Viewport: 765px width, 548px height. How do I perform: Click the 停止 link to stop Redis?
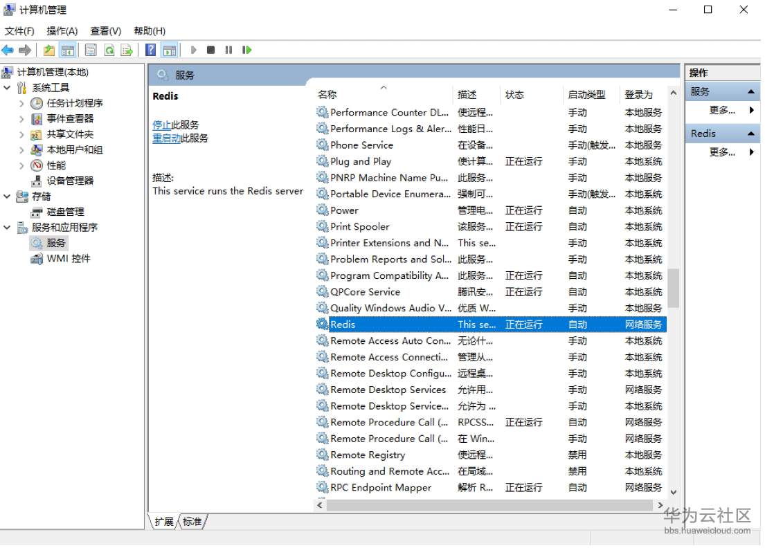tap(161, 125)
